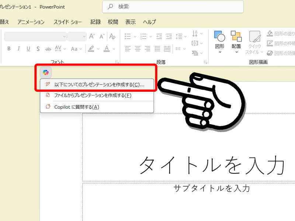
Task: Select 以下についてのプレゼンテーションを作成する
Action: point(98,84)
